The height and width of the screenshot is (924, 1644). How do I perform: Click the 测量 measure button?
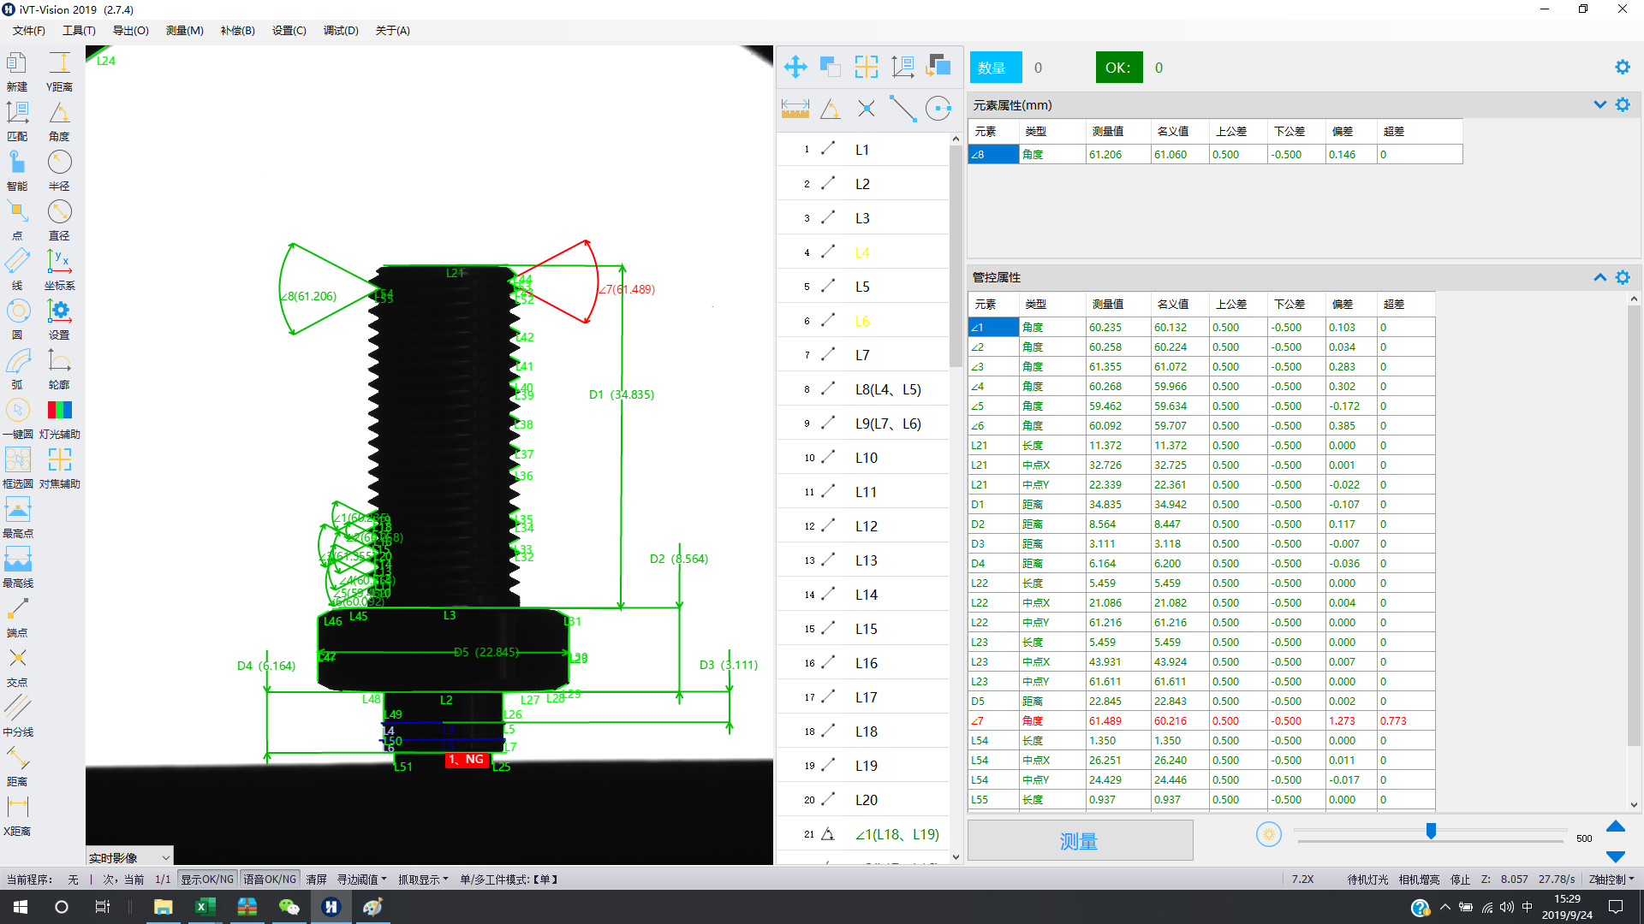pos(1080,840)
